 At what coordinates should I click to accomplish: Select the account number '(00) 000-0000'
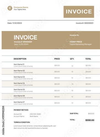(x=35, y=114)
